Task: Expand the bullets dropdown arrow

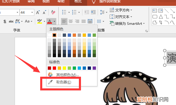Action: pyautogui.click(x=69, y=12)
